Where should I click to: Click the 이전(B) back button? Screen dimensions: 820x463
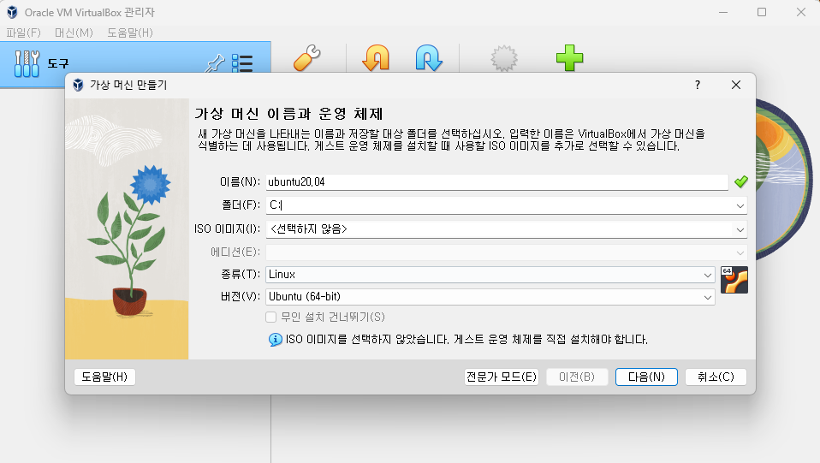(x=577, y=377)
